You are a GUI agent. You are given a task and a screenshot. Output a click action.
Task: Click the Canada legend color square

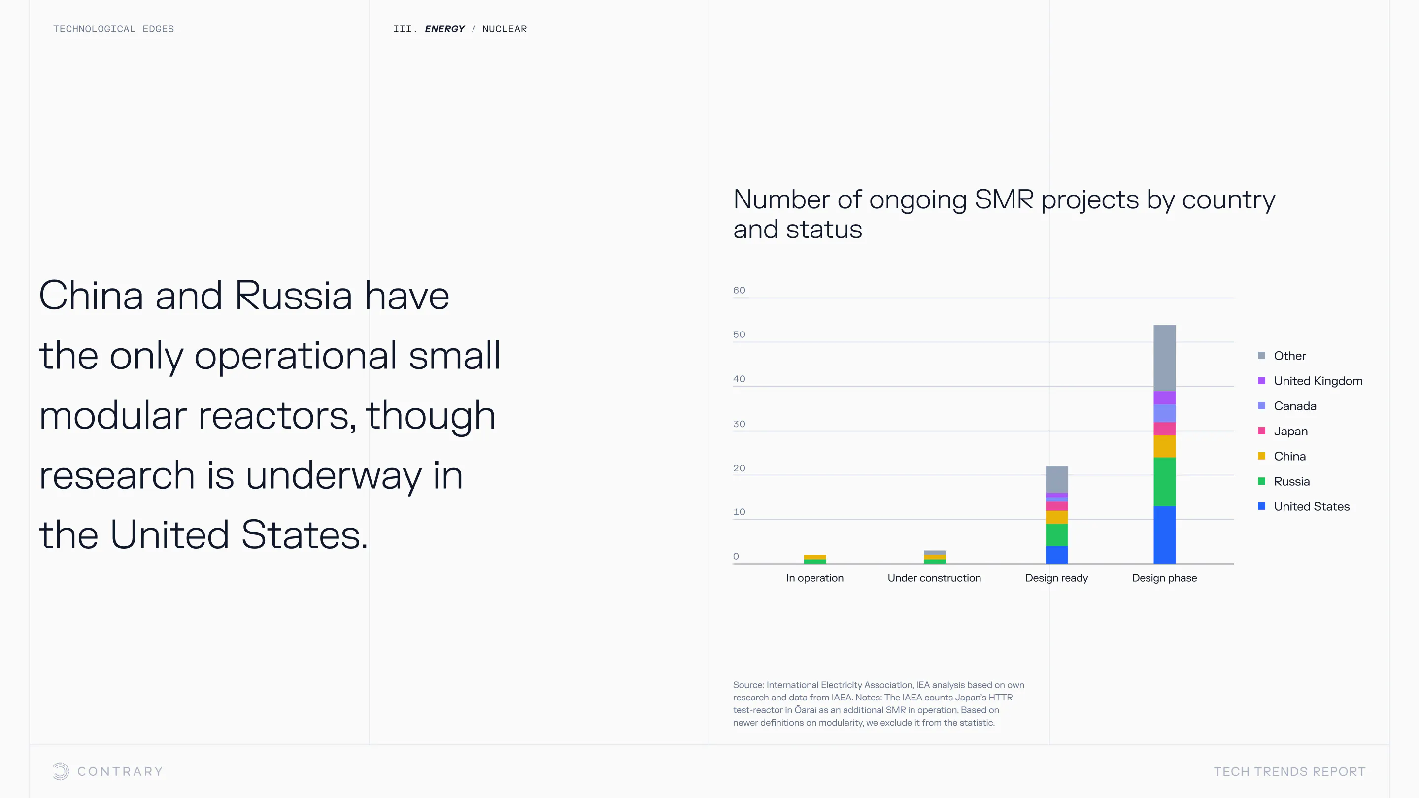[x=1261, y=406]
